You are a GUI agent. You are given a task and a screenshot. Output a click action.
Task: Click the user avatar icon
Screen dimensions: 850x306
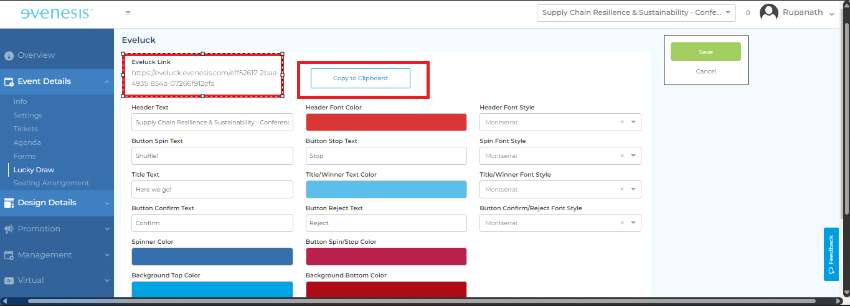click(x=770, y=12)
